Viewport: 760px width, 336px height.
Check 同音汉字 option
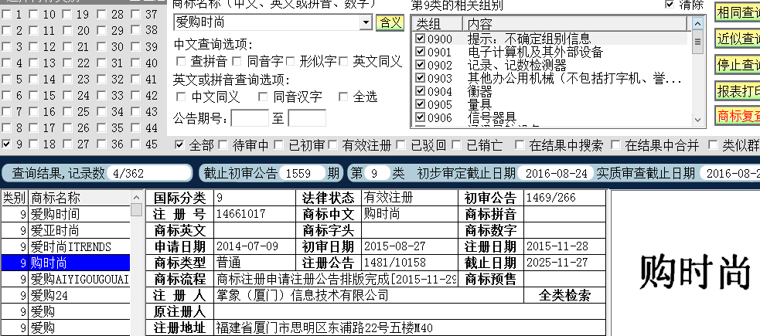[x=263, y=97]
